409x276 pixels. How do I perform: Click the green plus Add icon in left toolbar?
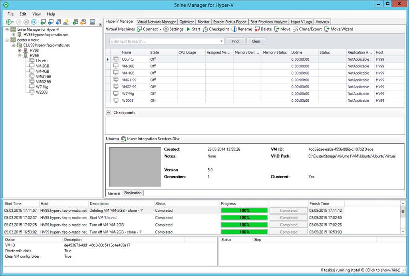coord(9,22)
